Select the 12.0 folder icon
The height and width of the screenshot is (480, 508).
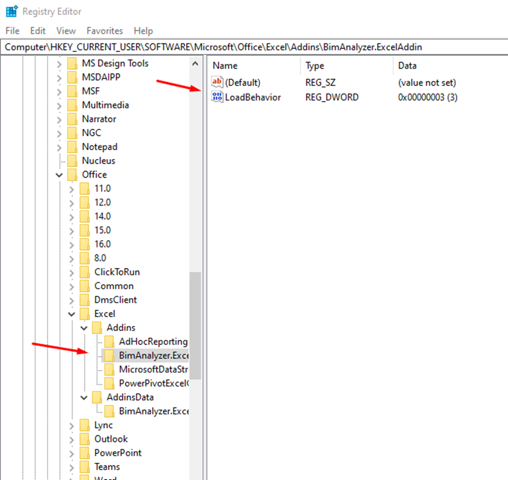(84, 203)
